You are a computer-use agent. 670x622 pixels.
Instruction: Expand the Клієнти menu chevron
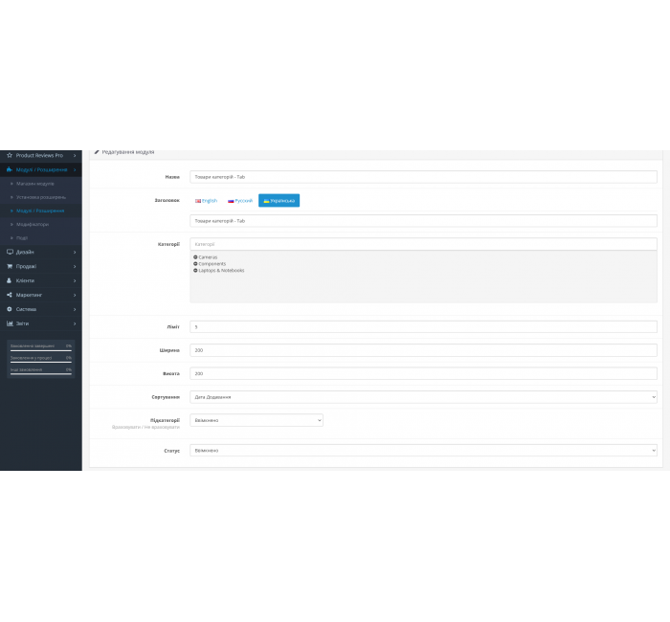click(75, 280)
